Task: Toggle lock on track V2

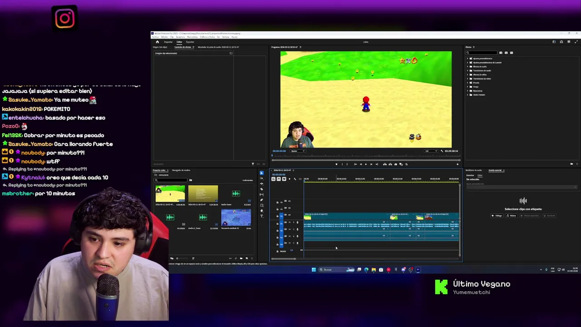Action: pyautogui.click(x=277, y=209)
